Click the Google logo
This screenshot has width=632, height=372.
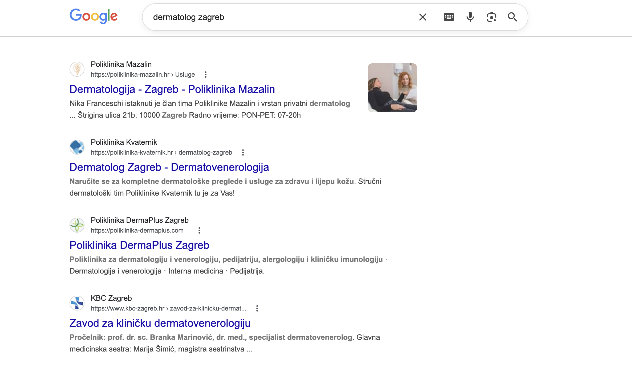click(x=93, y=16)
